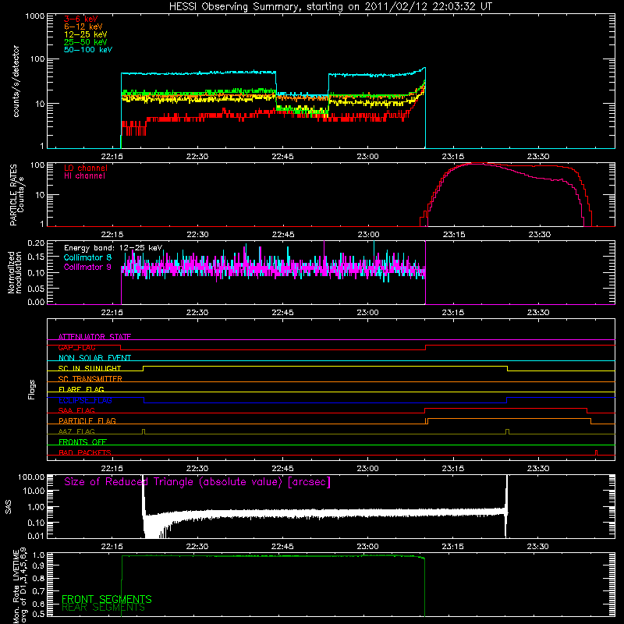Click the Flags axis label
Screen dimensions: 624x624
[x=31, y=389]
